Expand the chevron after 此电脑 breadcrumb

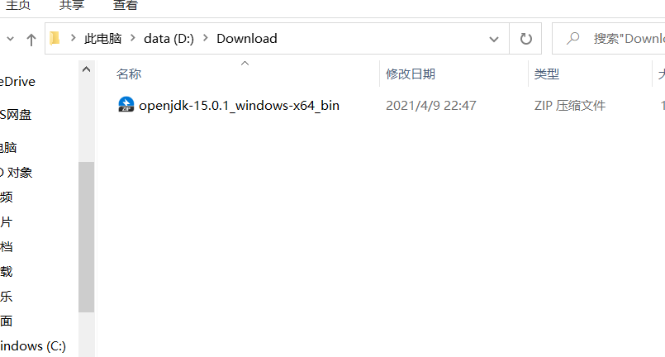click(133, 38)
